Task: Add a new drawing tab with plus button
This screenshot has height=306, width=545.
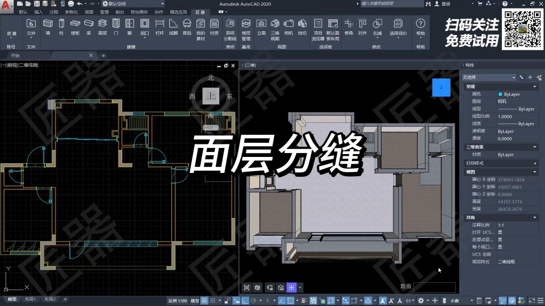Action: point(103,56)
